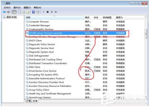Click the Start service play icon
This screenshot has height=107, width=149.
(x=44, y=12)
